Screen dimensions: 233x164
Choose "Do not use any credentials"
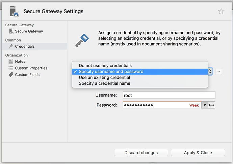coord(105,65)
